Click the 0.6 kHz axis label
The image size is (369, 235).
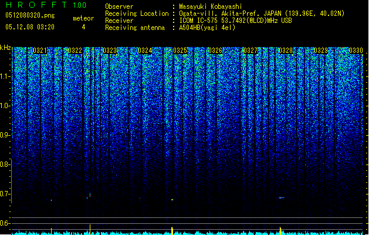pyautogui.click(x=5, y=223)
